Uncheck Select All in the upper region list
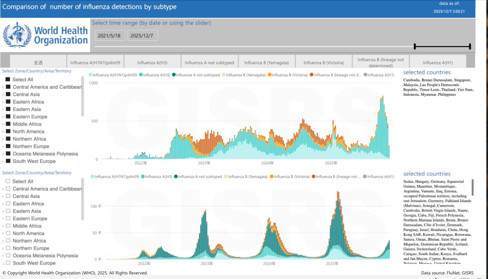Viewport: 488px width, 279px height. (x=8, y=79)
